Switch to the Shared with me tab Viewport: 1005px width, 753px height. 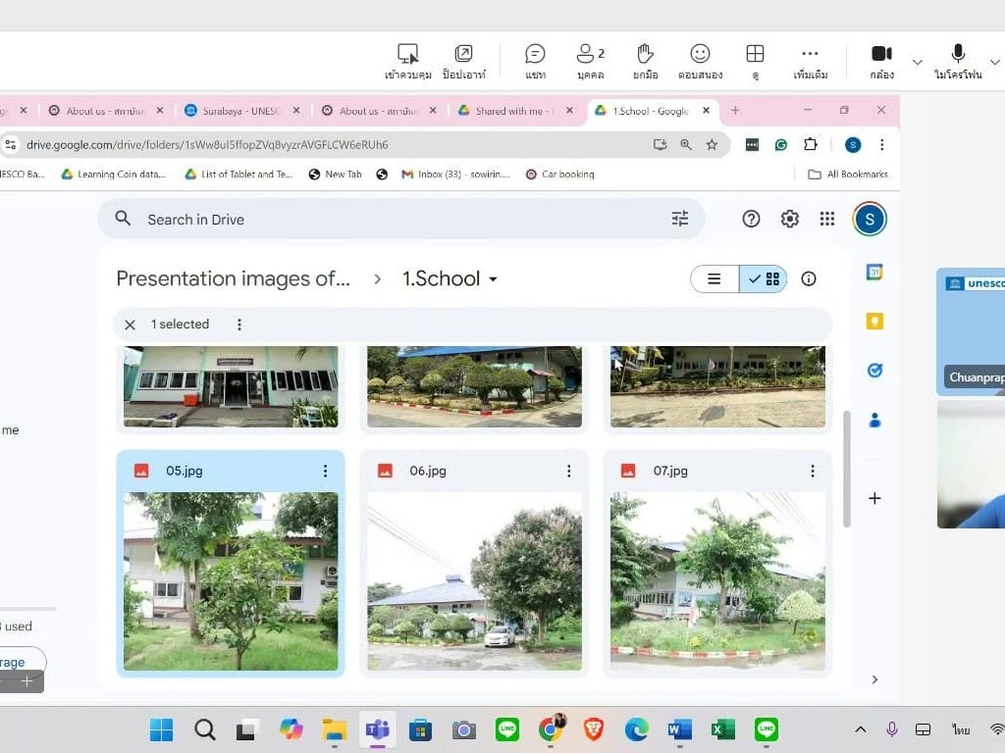pos(516,111)
